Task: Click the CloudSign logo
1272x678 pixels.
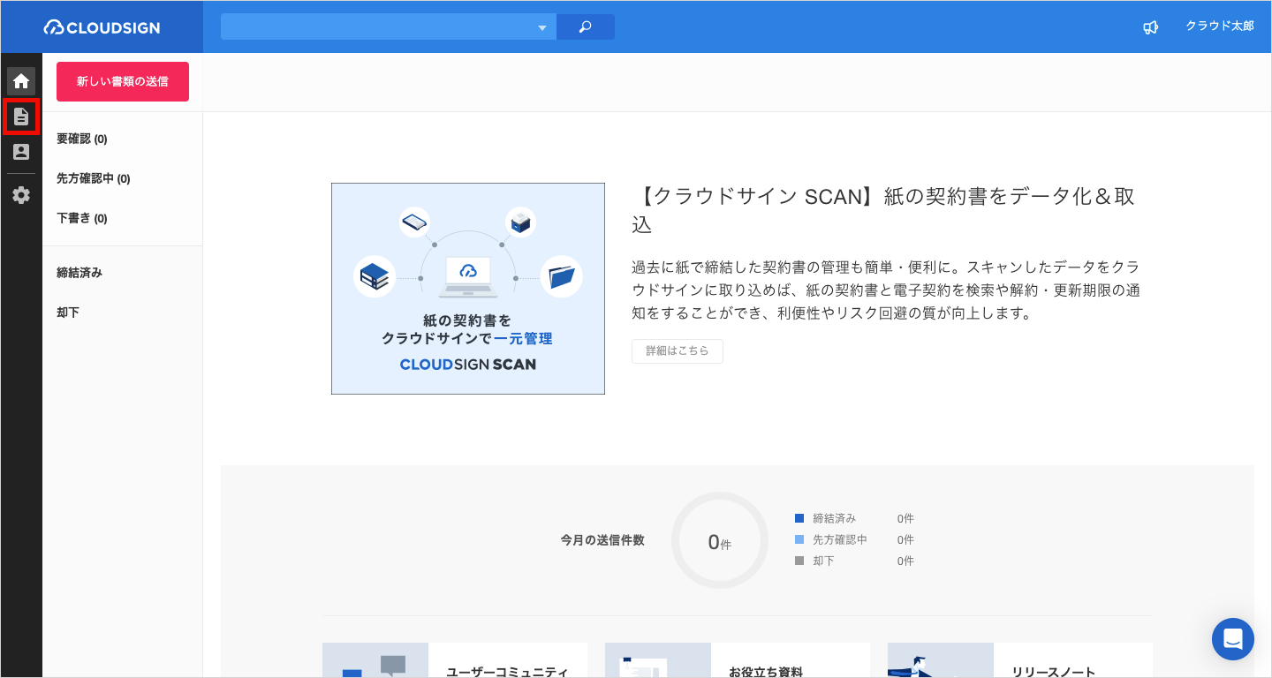Action: 102,27
